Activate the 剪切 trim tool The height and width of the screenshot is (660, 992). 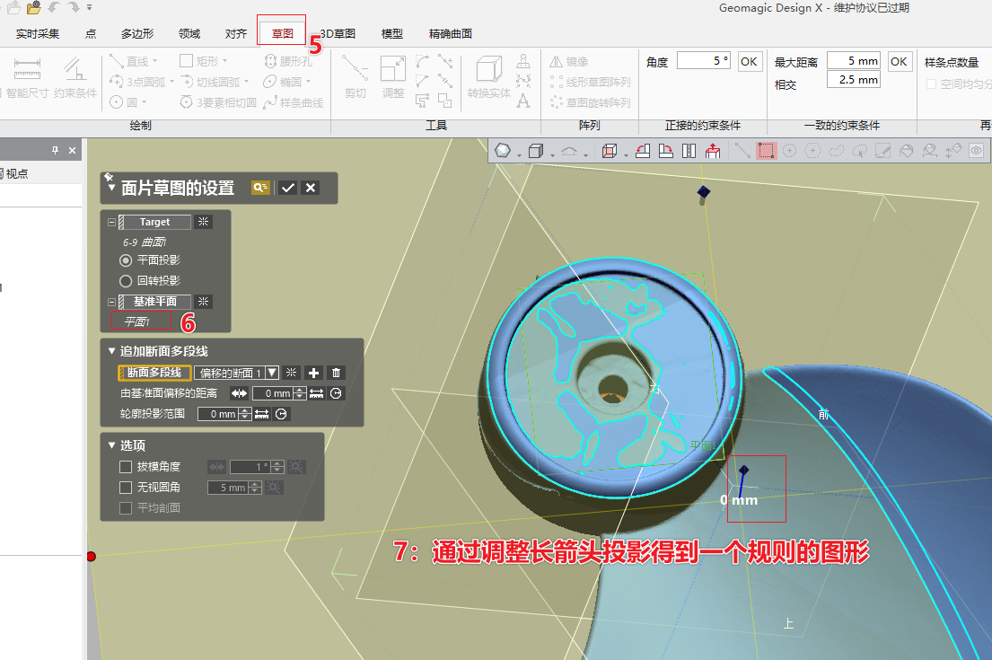click(x=356, y=81)
